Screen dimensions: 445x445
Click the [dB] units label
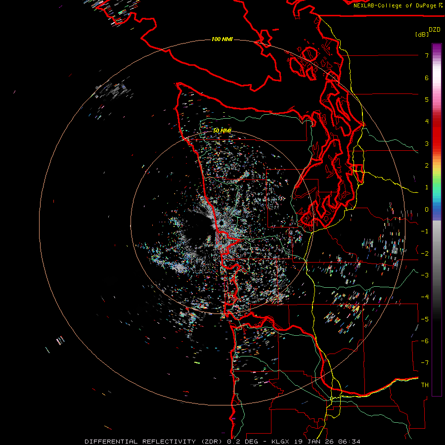coord(422,34)
